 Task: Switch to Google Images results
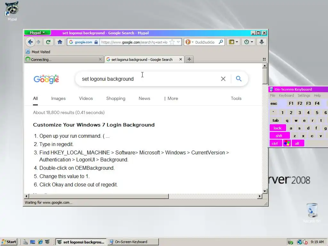58,98
